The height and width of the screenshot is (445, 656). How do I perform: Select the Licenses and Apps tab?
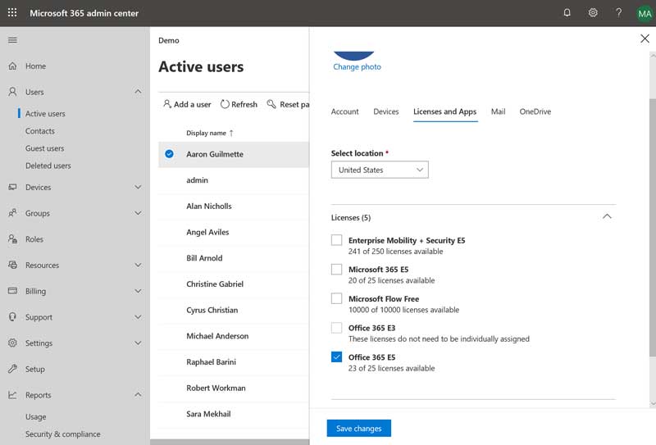click(x=444, y=111)
